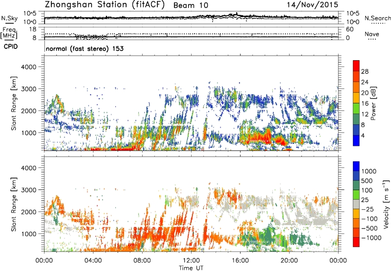Click the Slant Range label of velocity panel
This screenshot has height=271, width=391.
click(14, 204)
